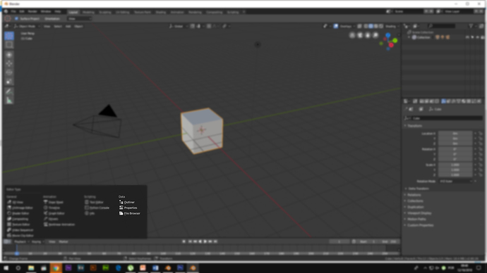Switch to the UV Editing workspace tab

pyautogui.click(x=122, y=12)
